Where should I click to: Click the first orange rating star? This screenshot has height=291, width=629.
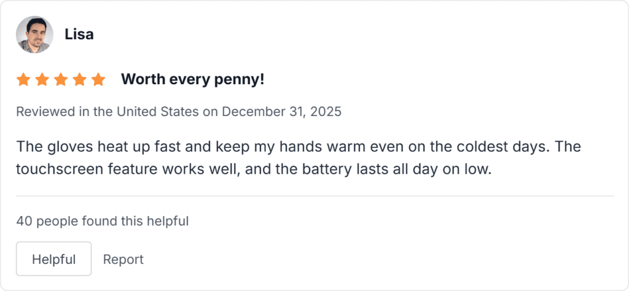23,79
